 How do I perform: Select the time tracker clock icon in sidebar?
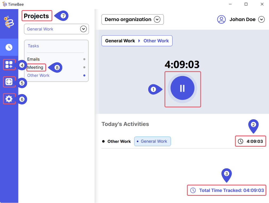click(x=9, y=47)
